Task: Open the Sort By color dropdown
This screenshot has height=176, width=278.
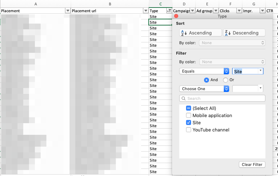Action: coord(232,43)
